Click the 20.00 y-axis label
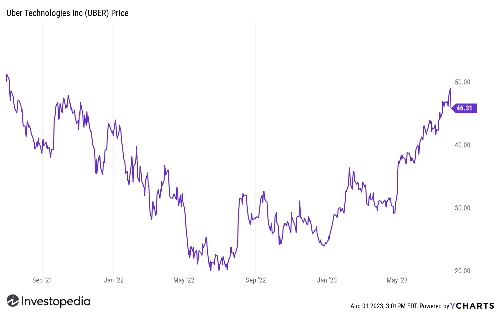The image size is (500, 313). (x=463, y=271)
